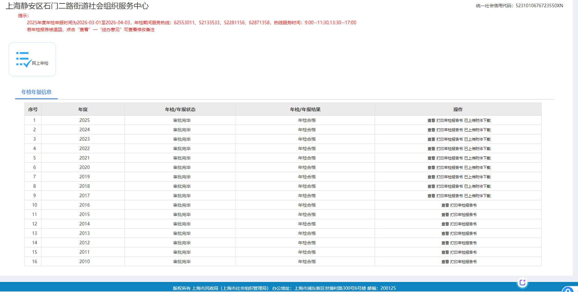Click the 年检/年报结果 column header

click(305, 109)
